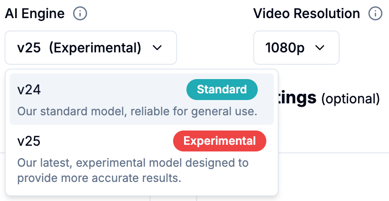Click the info icon next to AI Engine
This screenshot has width=389, height=201.
[x=80, y=14]
